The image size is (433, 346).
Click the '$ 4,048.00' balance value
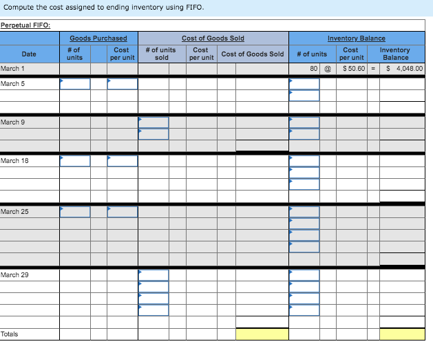click(405, 68)
